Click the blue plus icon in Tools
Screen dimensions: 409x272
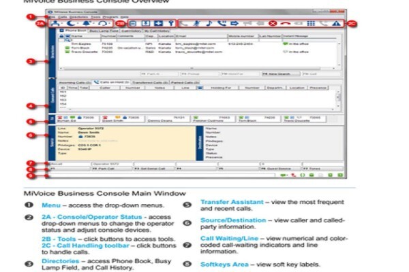(x=158, y=23)
